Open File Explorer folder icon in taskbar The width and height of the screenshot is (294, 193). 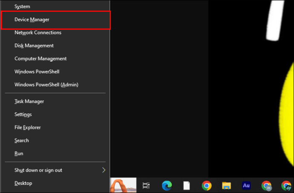(226, 185)
